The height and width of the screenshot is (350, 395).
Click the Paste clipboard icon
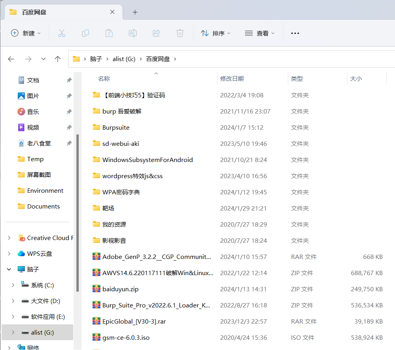pyautogui.click(x=109, y=33)
